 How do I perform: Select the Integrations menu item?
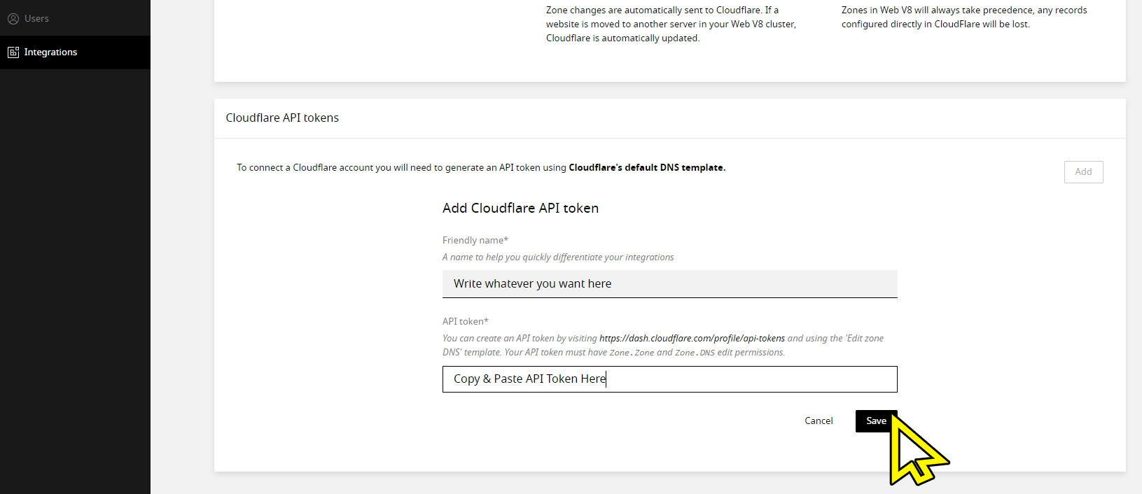tap(50, 52)
